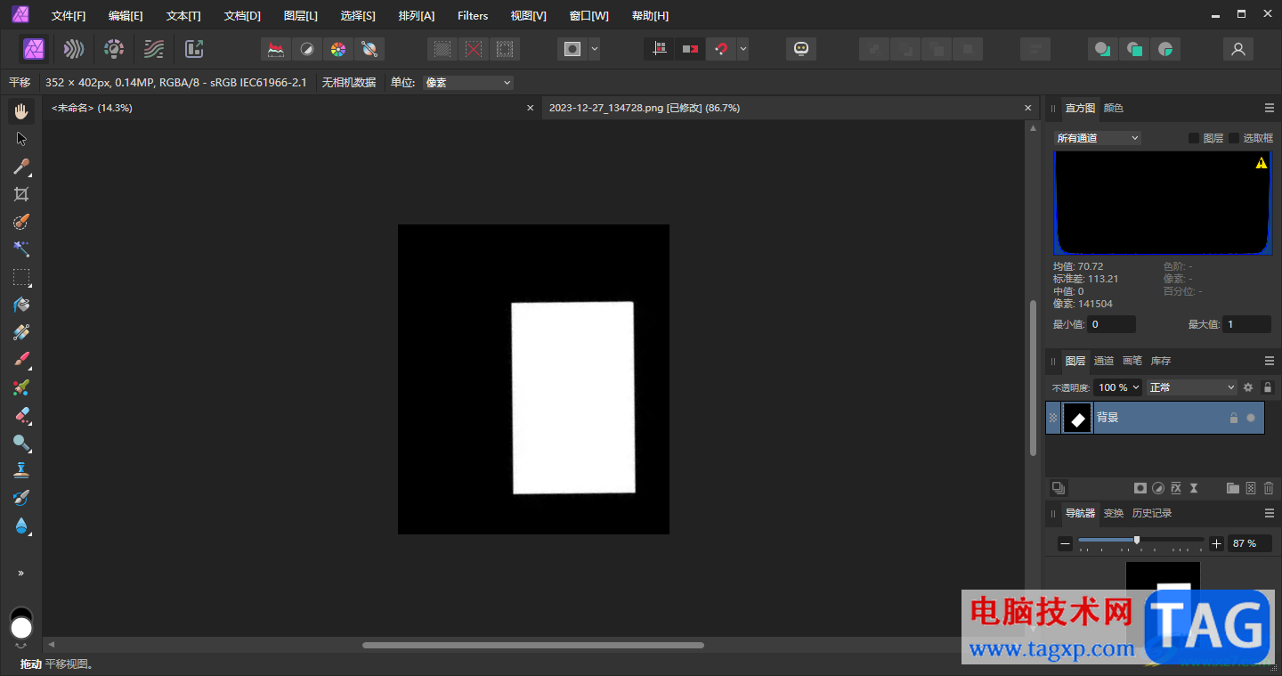The image size is (1282, 676).
Task: Select the Zoom magnifier tool
Action: (21, 443)
